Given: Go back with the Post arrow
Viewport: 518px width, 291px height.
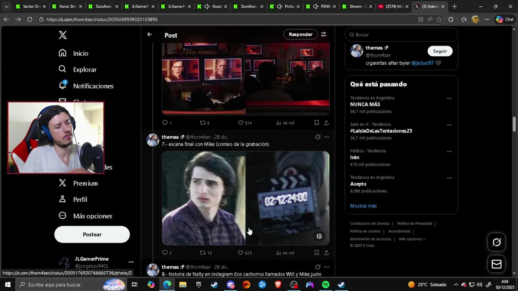Looking at the screenshot, I should 150,34.
